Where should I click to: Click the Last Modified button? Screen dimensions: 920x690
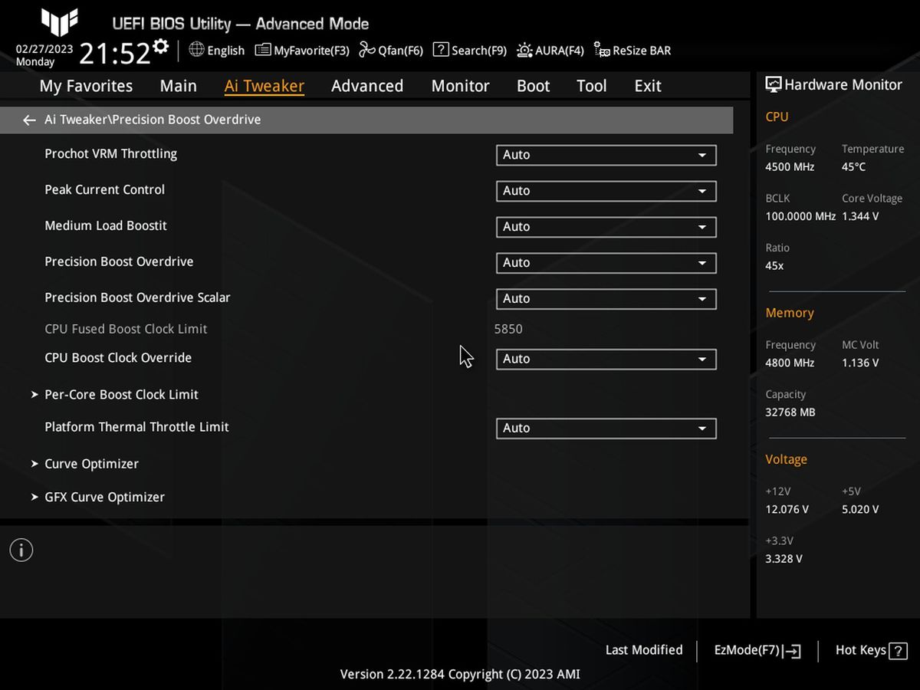click(x=644, y=650)
